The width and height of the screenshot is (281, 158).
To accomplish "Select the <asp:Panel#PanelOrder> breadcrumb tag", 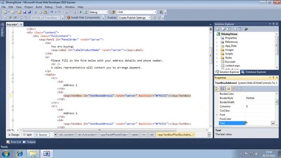I will click(114, 135).
